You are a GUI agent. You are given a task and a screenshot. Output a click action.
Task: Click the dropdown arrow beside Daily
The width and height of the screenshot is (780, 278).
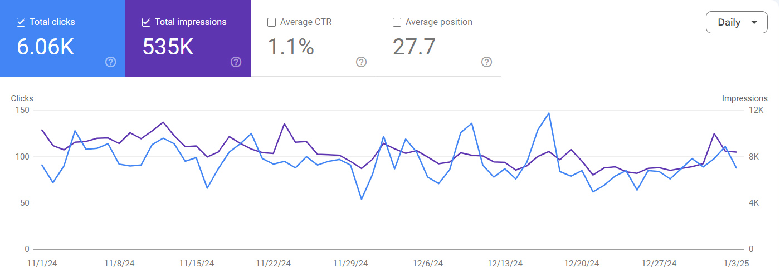pos(754,23)
